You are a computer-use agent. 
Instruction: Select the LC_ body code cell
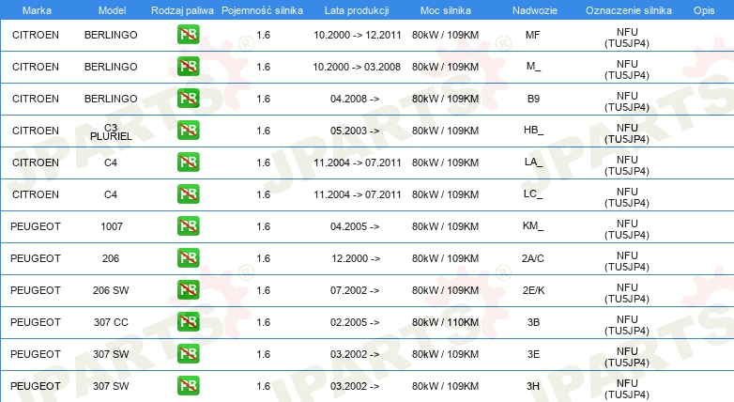[533, 194]
